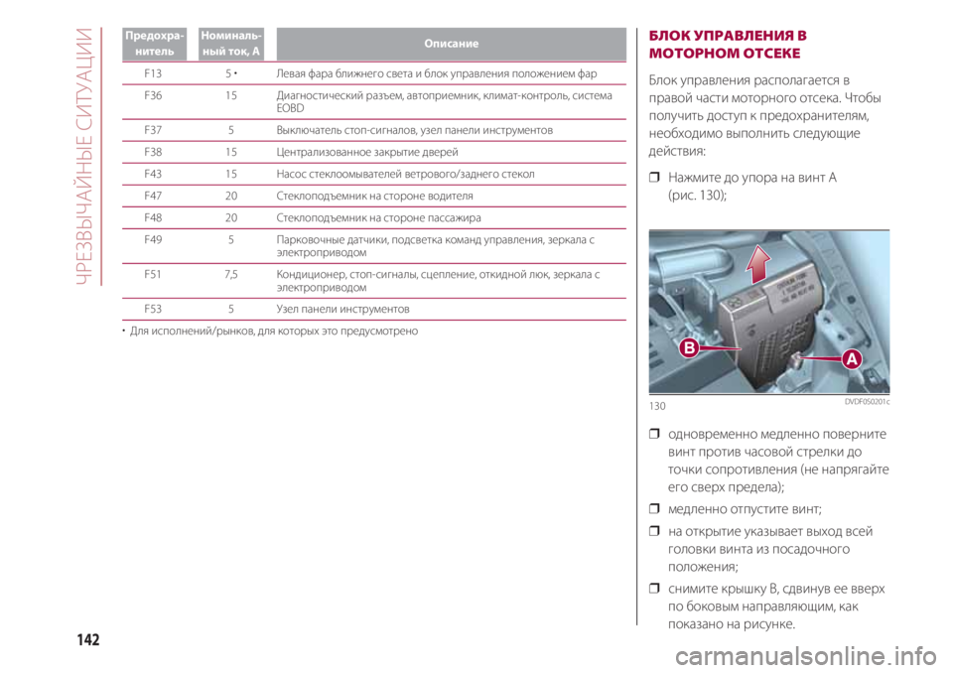Click the square bullet before 'Нажмите до упора'
953x673 pixels.
654,178
